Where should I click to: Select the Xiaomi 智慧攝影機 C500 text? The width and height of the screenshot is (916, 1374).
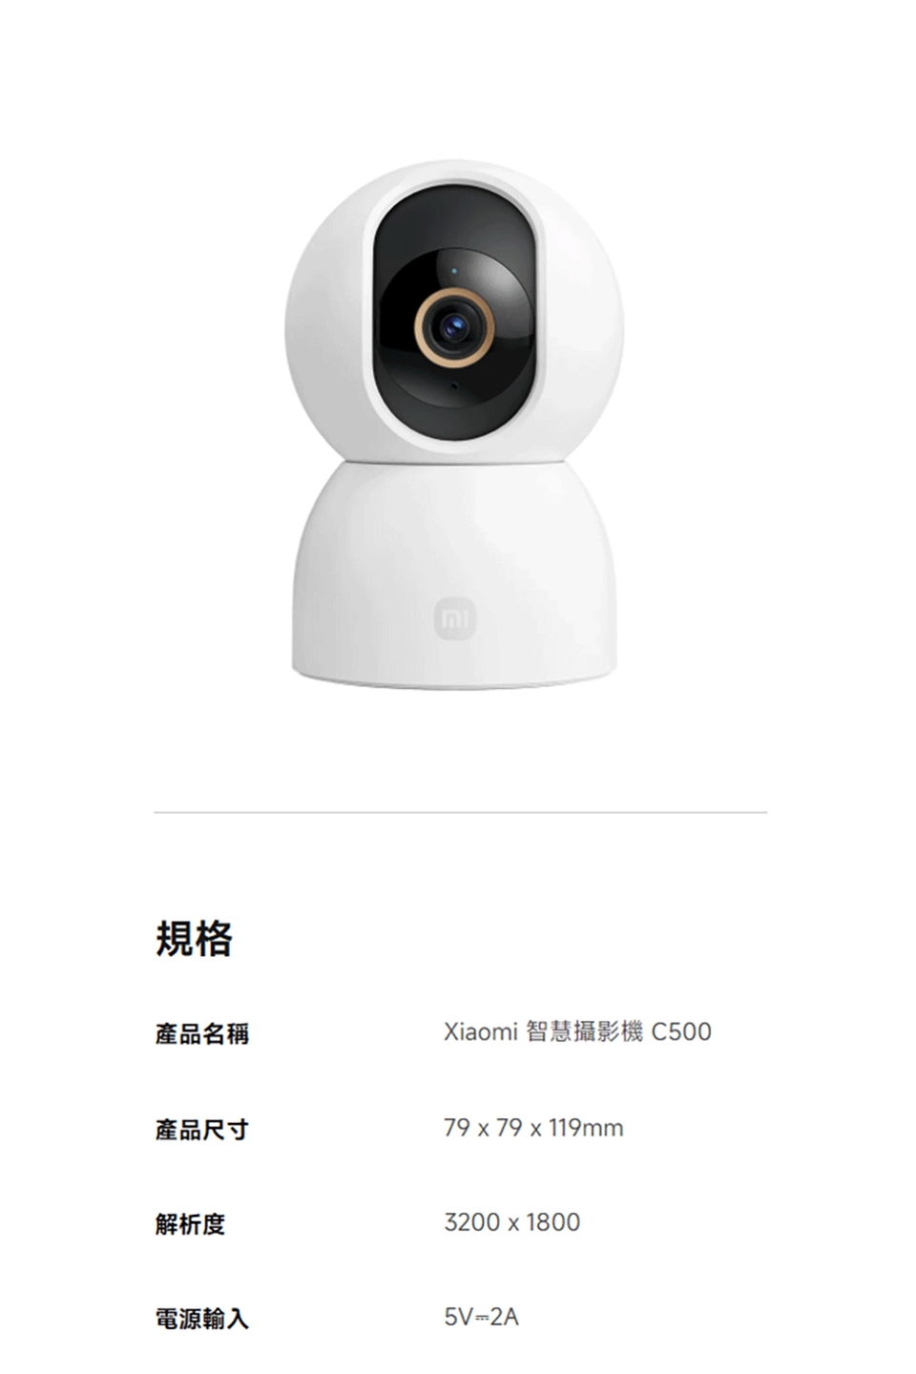(x=577, y=1031)
